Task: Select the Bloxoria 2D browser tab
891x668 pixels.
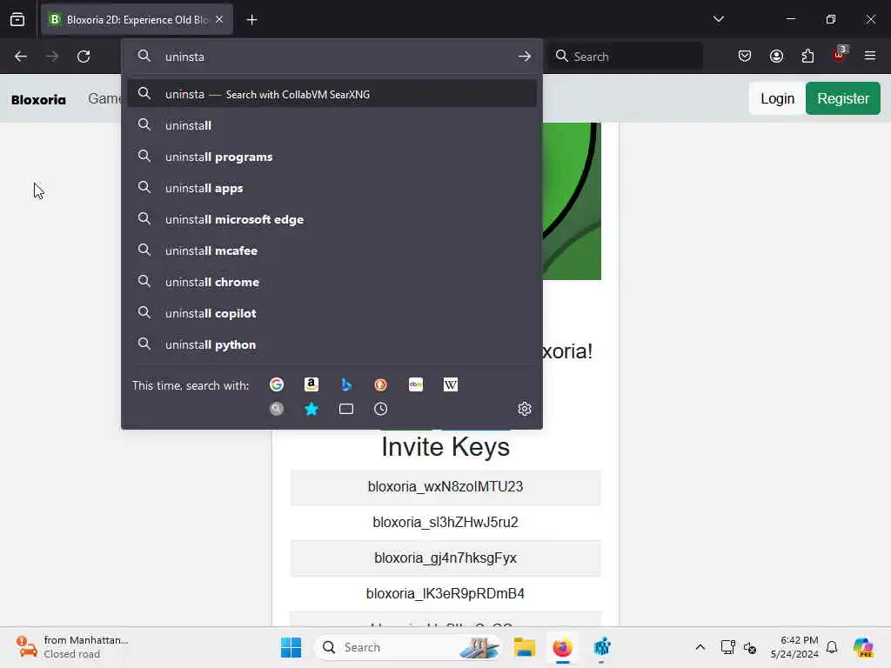Action: [x=137, y=19]
